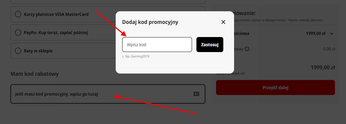Screen dimensions: 346x124
Task: Select the Raty w sklepie radio button
Action: click(18, 51)
